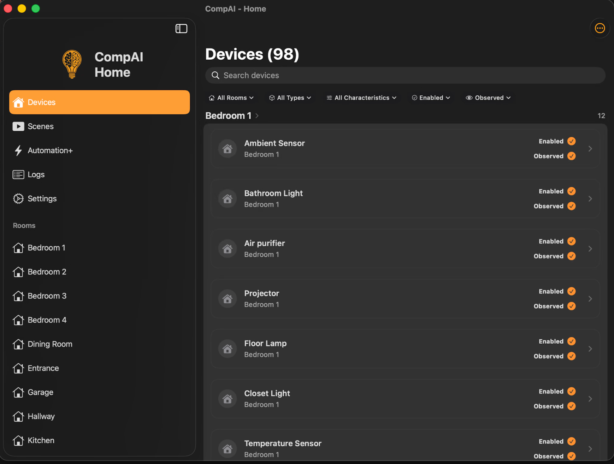Click the Scenes play icon in sidebar
The image size is (614, 464).
coord(18,126)
